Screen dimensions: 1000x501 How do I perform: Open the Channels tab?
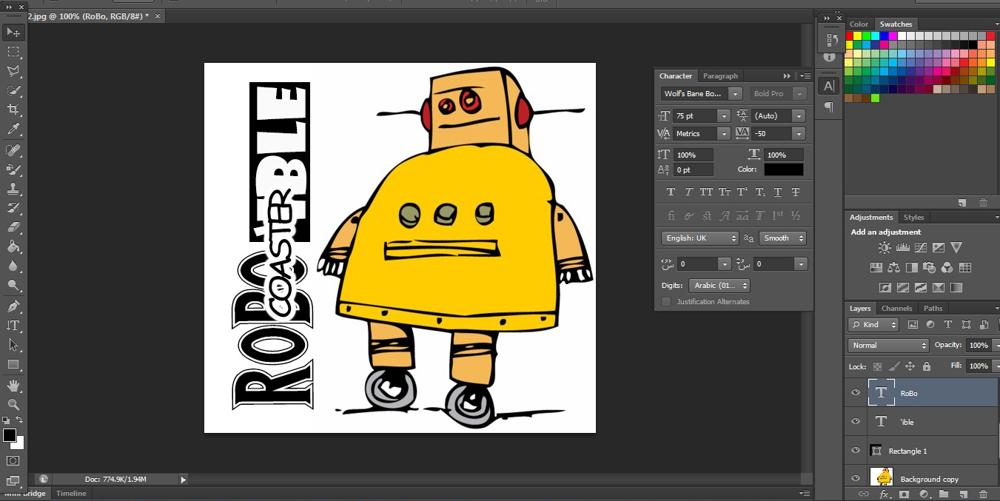pos(896,308)
